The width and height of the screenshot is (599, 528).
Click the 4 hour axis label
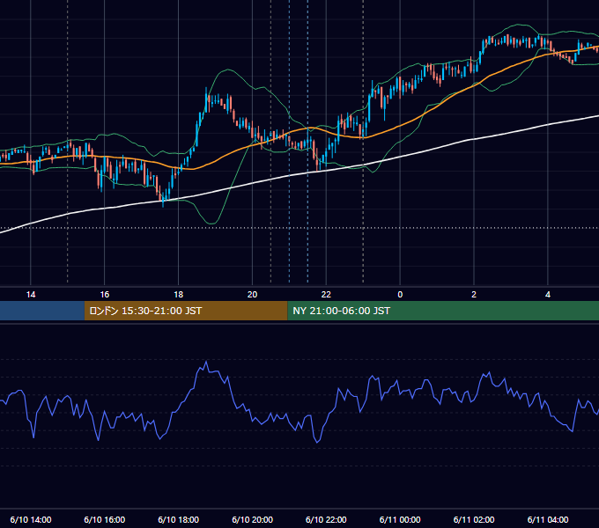pos(548,295)
